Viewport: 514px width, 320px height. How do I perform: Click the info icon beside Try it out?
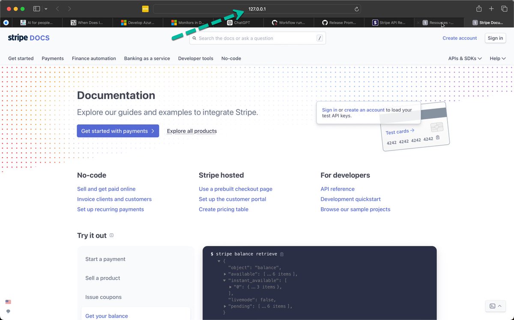coord(112,235)
